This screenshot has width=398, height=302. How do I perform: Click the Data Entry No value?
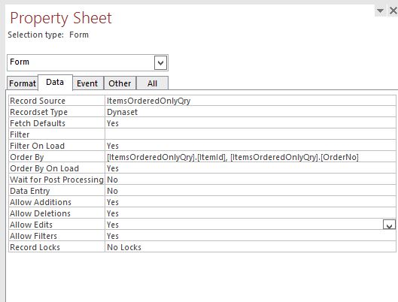tap(251, 191)
